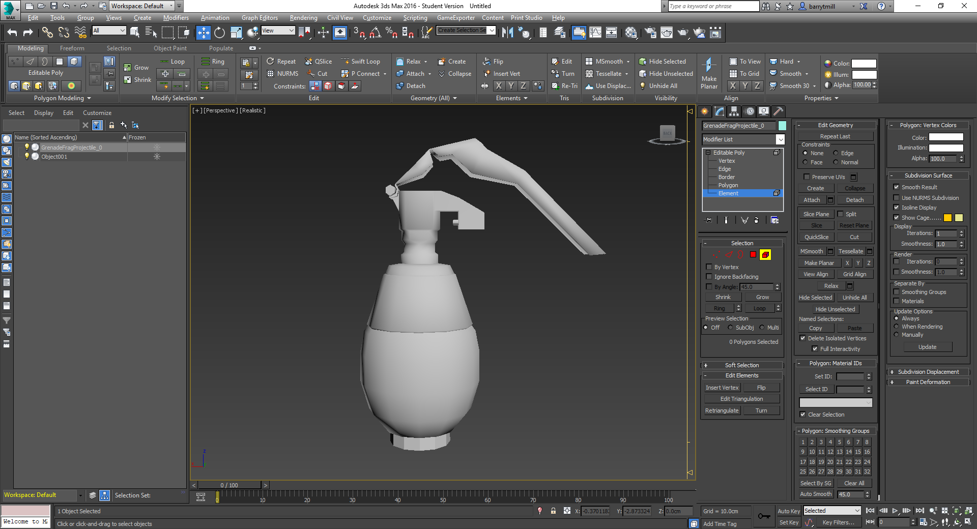Switch to the Freeform ribbon tab

tap(72, 48)
